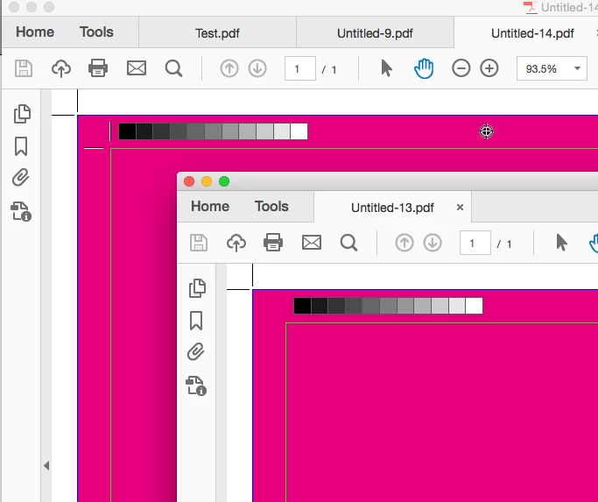Viewport: 598px width, 502px height.
Task: Click the page number field in the Untitled-13 window
Action: click(x=475, y=243)
